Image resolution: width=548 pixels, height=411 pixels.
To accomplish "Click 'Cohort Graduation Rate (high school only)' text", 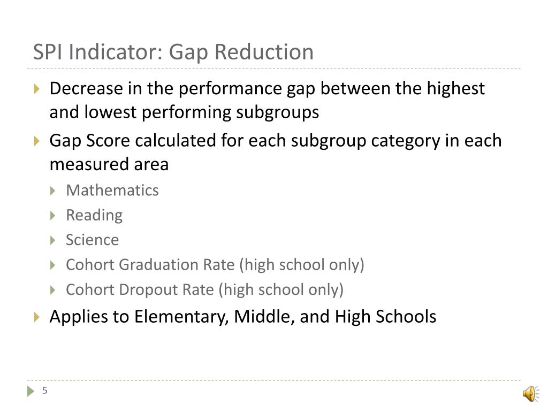I will 215,265.
